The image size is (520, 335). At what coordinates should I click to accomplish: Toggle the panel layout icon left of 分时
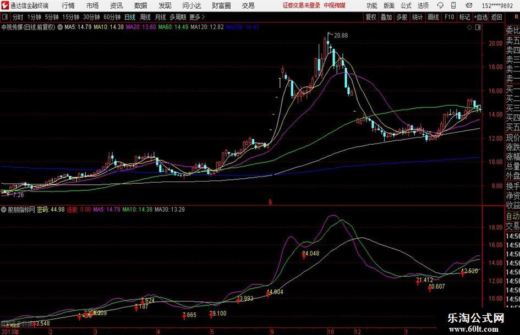(x=5, y=17)
